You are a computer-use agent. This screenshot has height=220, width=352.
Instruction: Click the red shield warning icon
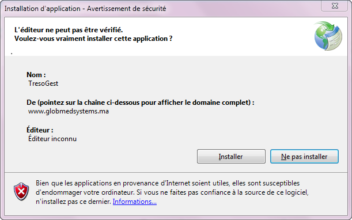pyautogui.click(x=21, y=191)
